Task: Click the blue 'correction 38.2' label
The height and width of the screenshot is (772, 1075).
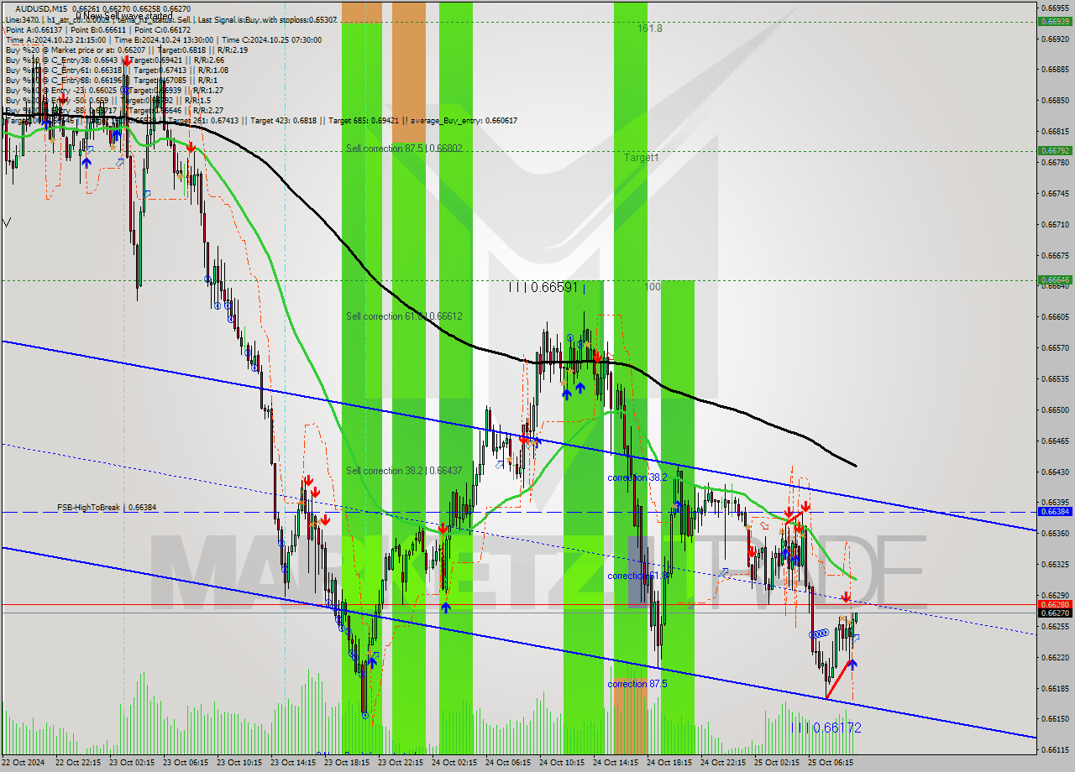Action: pyautogui.click(x=637, y=477)
